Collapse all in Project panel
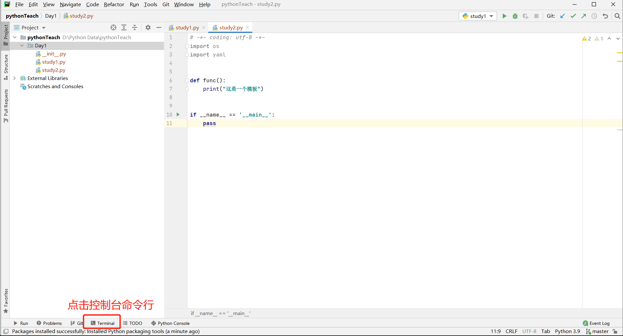The height and width of the screenshot is (336, 623). [135, 27]
